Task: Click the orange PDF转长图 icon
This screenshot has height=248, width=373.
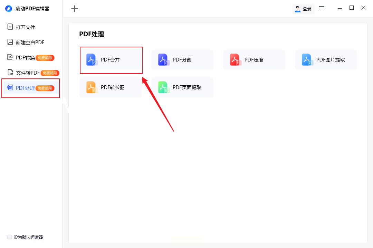Action: coord(92,87)
